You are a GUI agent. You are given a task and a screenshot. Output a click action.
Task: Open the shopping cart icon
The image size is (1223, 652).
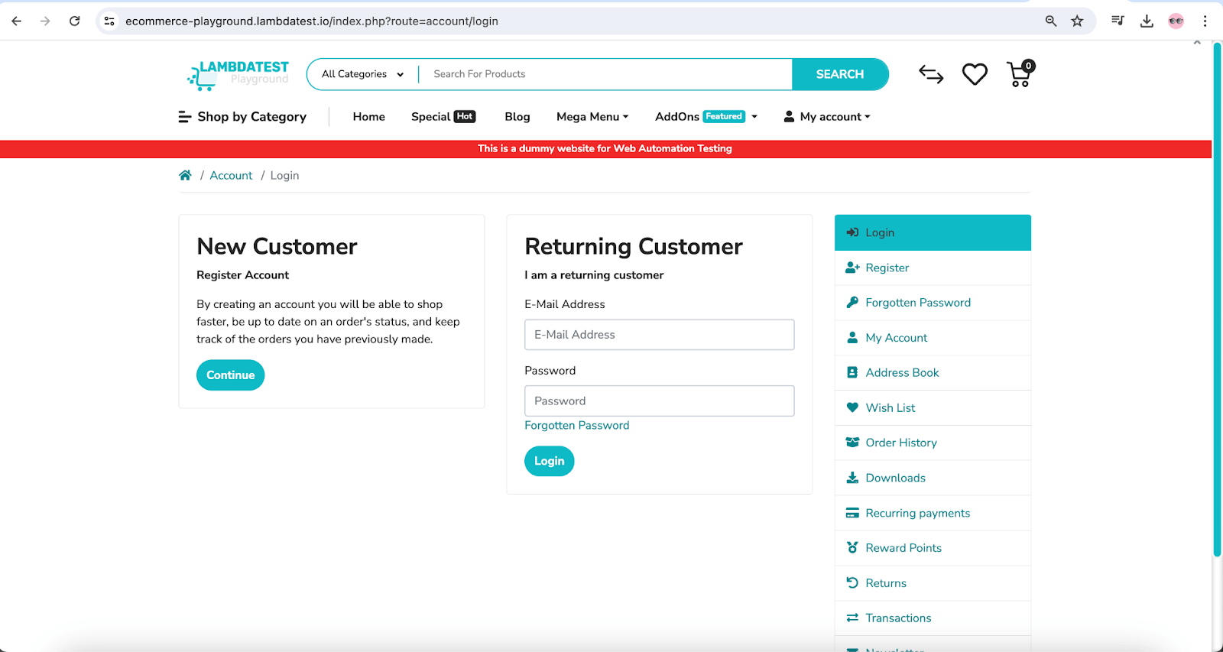(1020, 74)
